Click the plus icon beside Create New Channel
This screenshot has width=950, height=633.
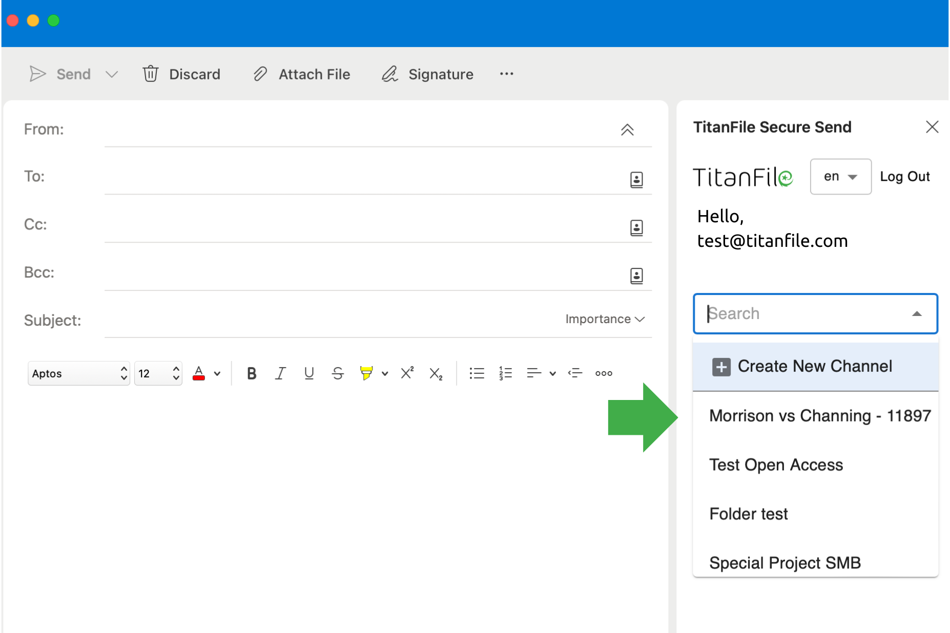[x=721, y=367]
